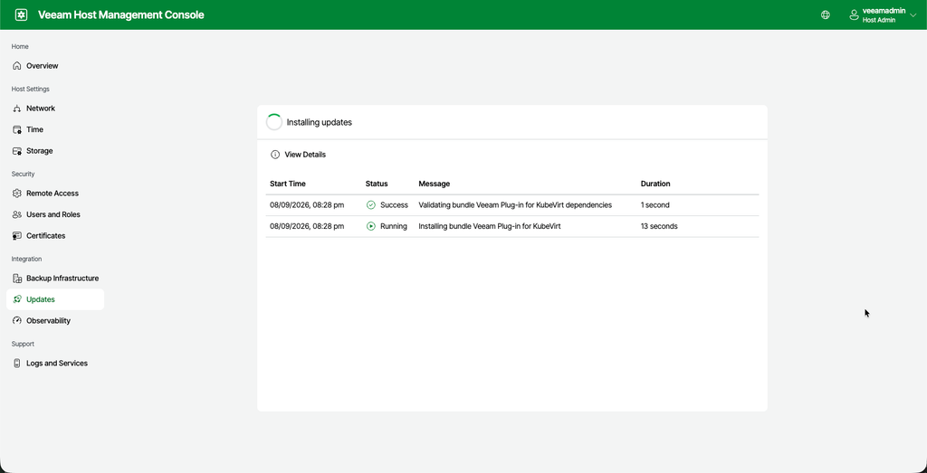This screenshot has width=927, height=473.
Task: Click the Veeam gear logo icon
Action: pyautogui.click(x=22, y=14)
